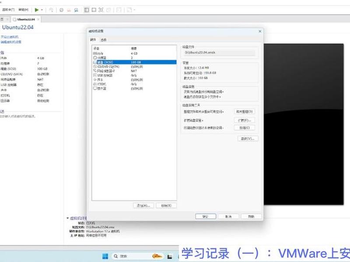Open the snapshot manager toolbar icon
The image size is (350, 262).
pyautogui.click(x=76, y=10)
